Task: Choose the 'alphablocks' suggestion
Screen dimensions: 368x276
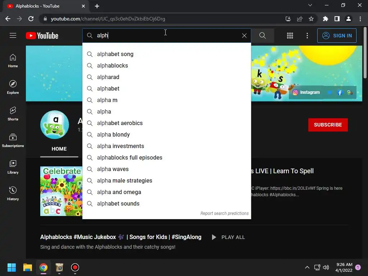Action: pos(167,65)
